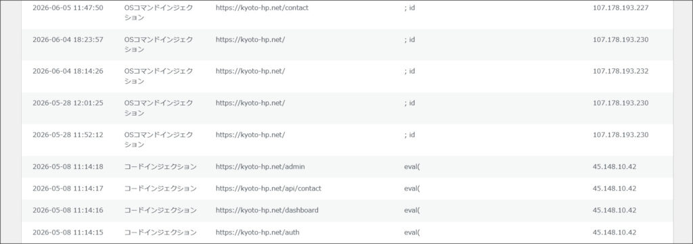Select the 2026-06-04 18:23:57 log entry
The image size is (693, 244).
(x=347, y=45)
